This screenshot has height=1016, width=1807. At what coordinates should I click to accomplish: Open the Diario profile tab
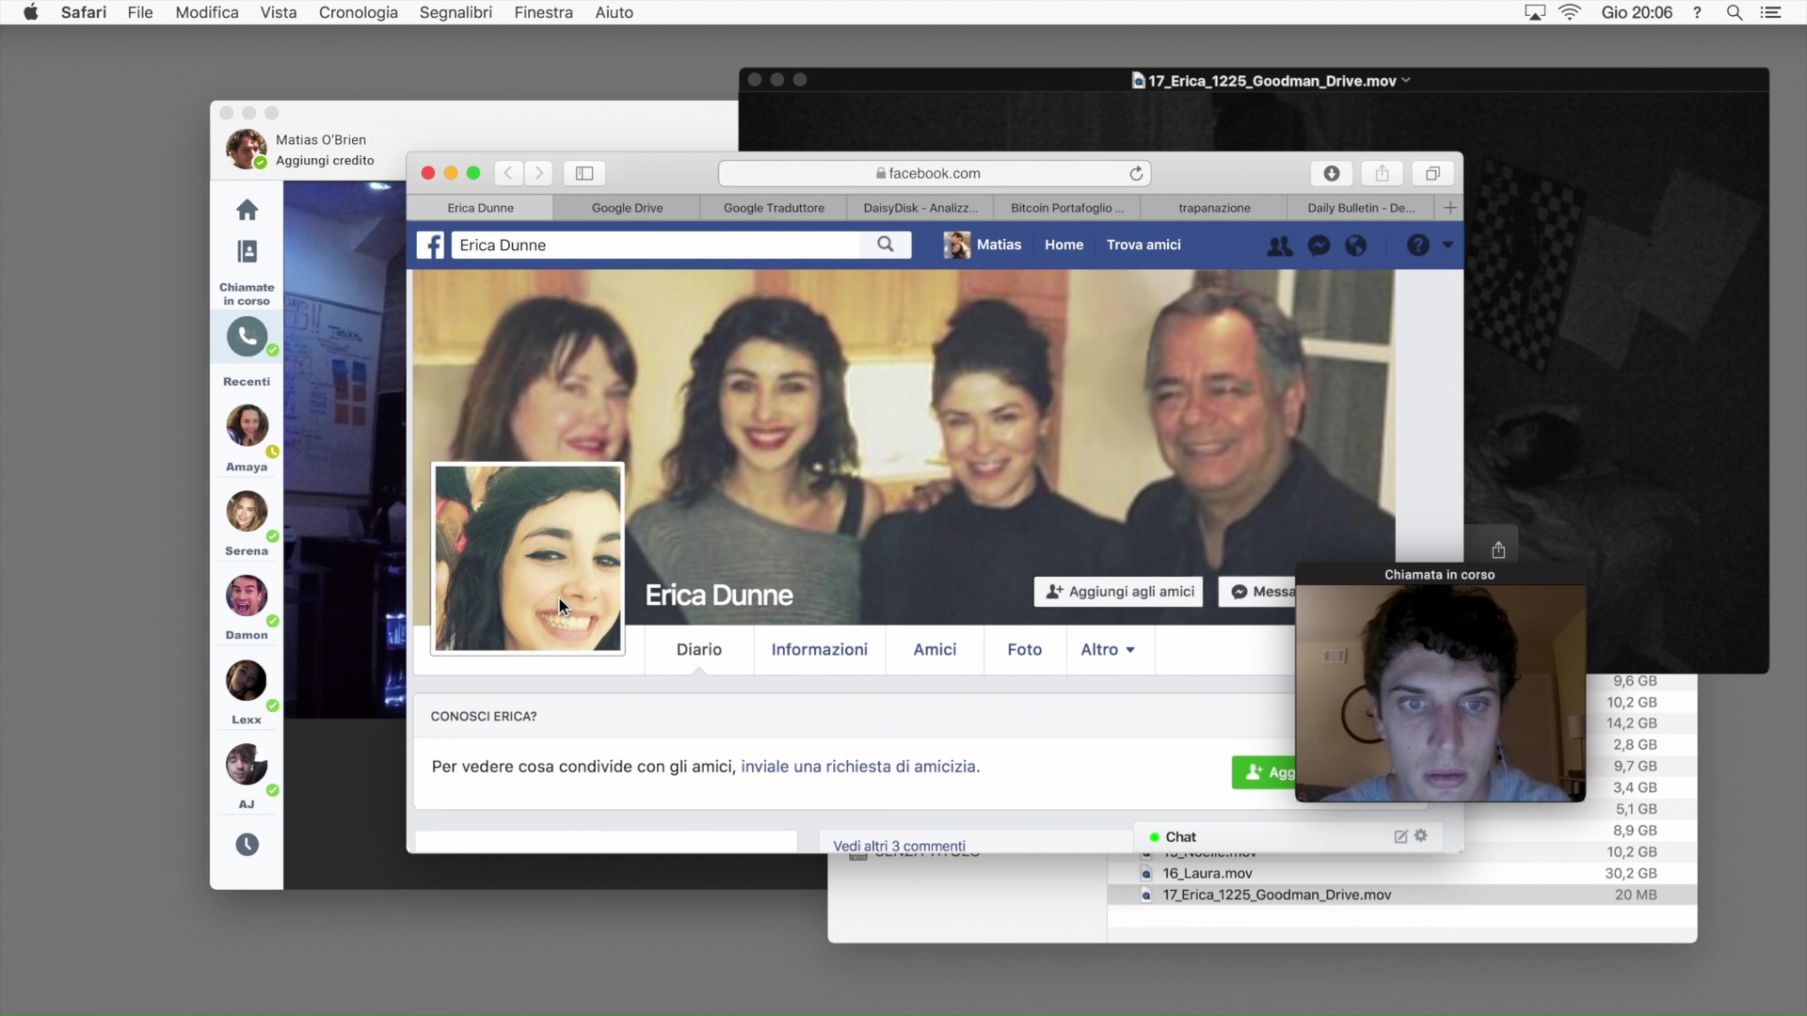[699, 649]
